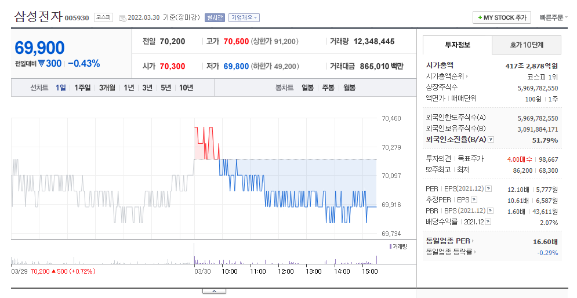The height and width of the screenshot is (298, 577).
Task: Click the 상장주식수 value 5,969,782,550
Action: [x=538, y=88]
